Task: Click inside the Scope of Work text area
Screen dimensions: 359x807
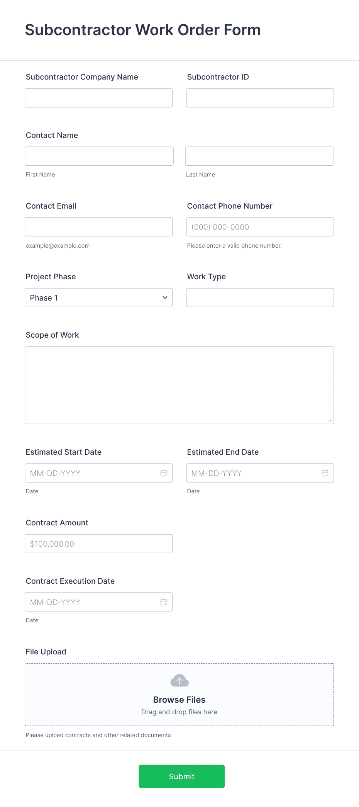Action: (179, 384)
